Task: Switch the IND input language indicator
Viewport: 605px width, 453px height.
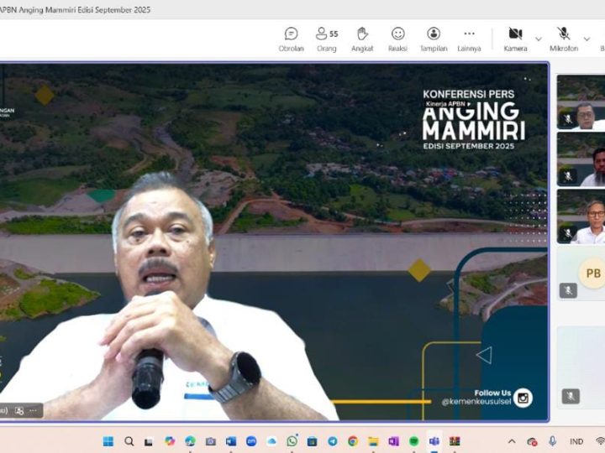Action: tap(576, 441)
